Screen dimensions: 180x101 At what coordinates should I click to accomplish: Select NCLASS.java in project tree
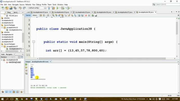(x=13, y=16)
